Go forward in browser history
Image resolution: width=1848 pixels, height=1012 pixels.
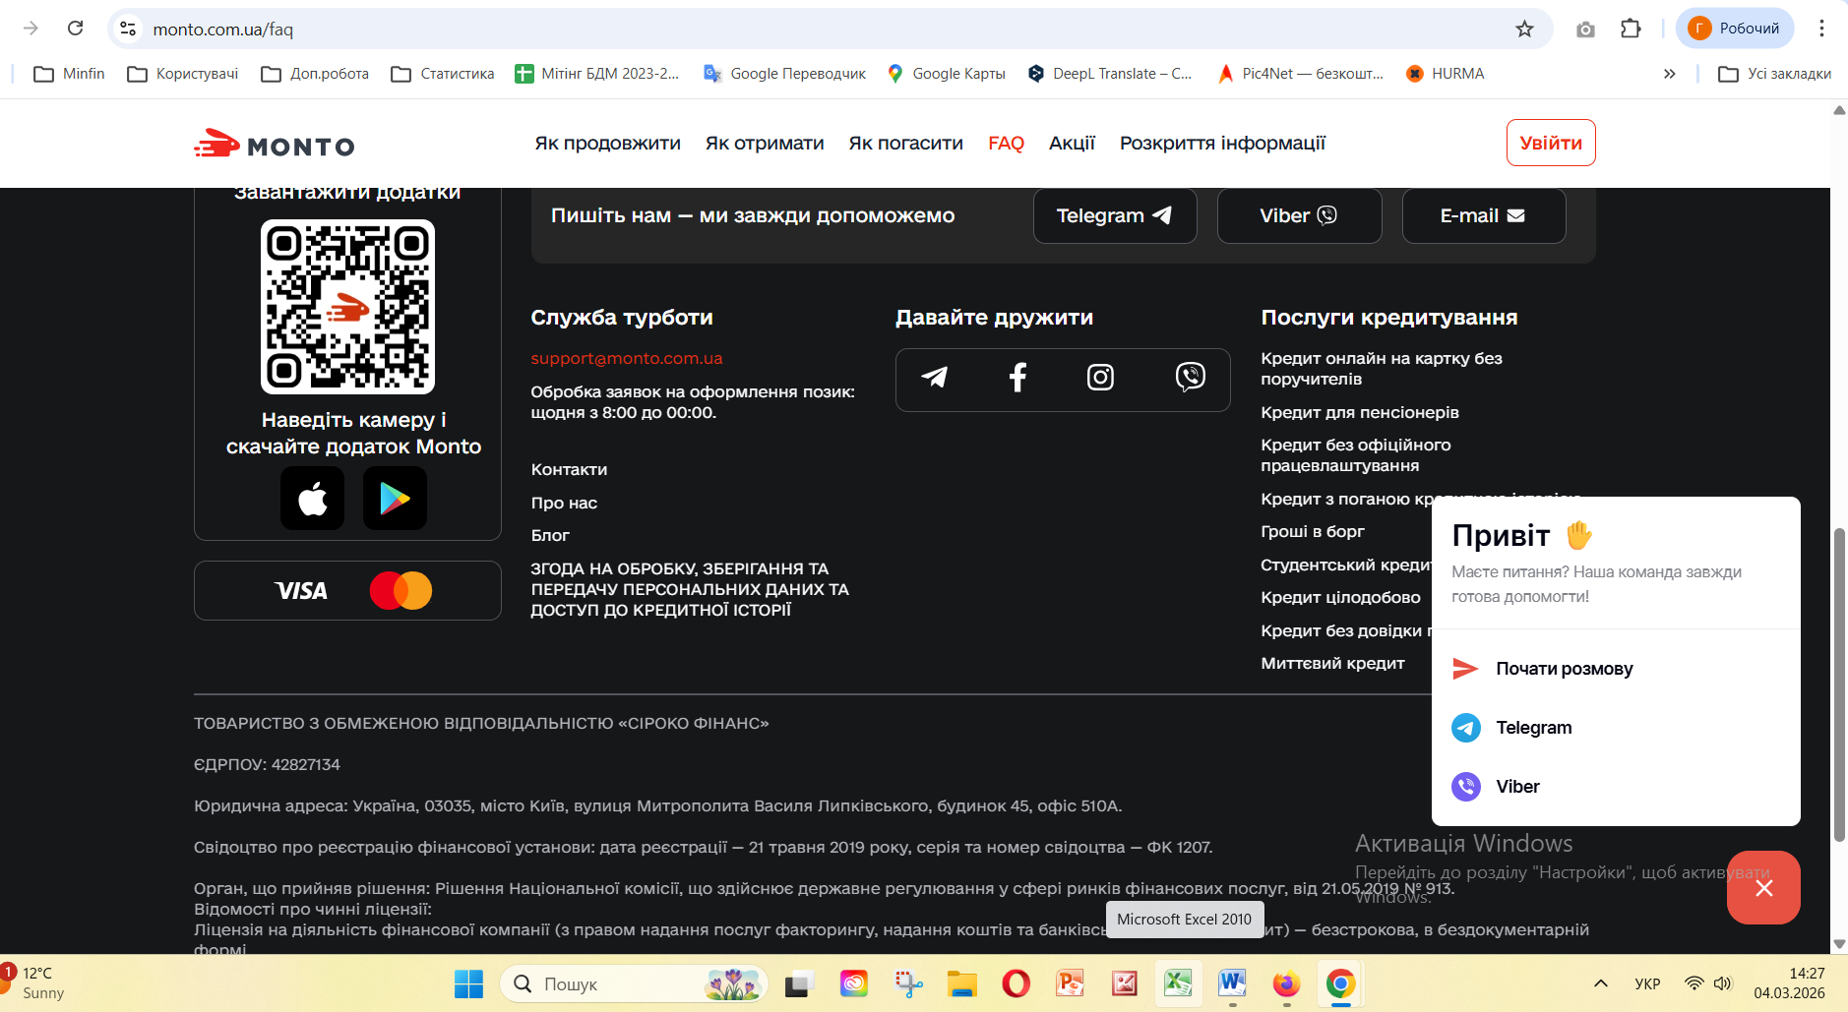31,29
